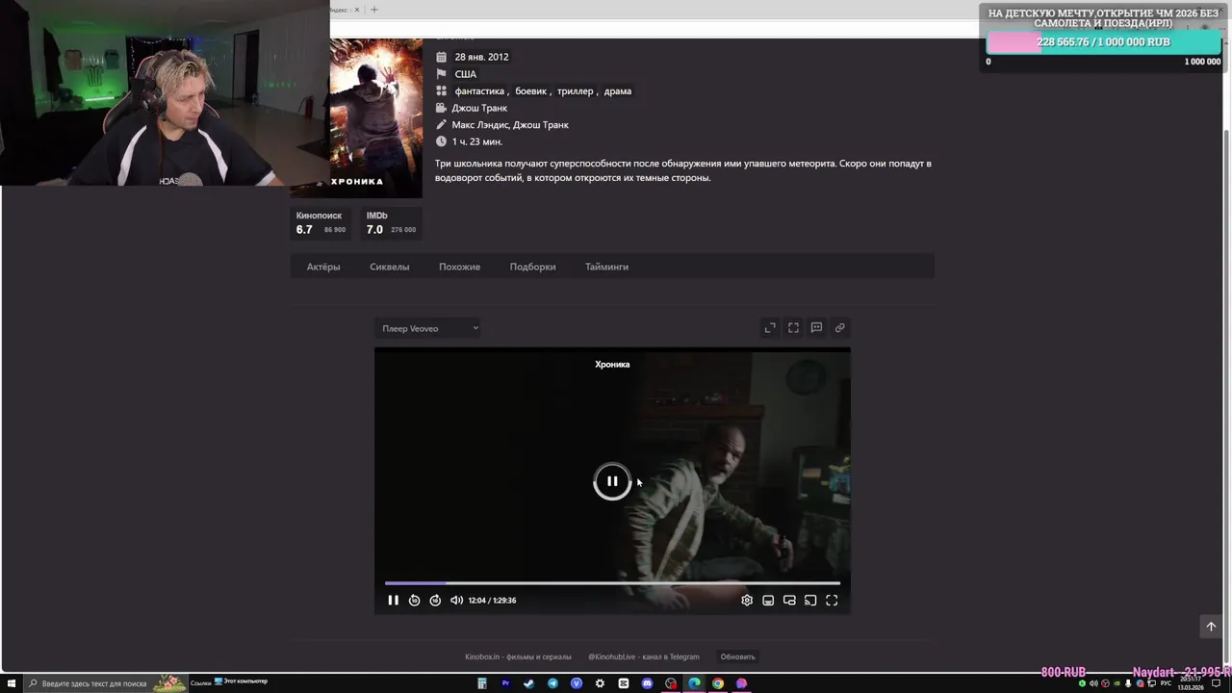Open the Windows Start menu

[x=10, y=683]
